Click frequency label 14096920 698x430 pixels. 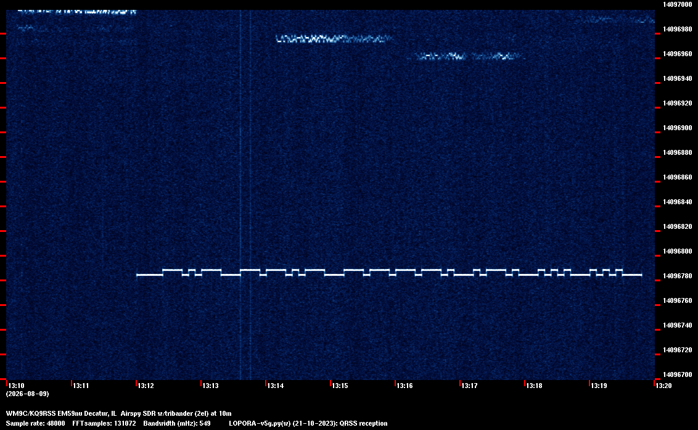678,103
